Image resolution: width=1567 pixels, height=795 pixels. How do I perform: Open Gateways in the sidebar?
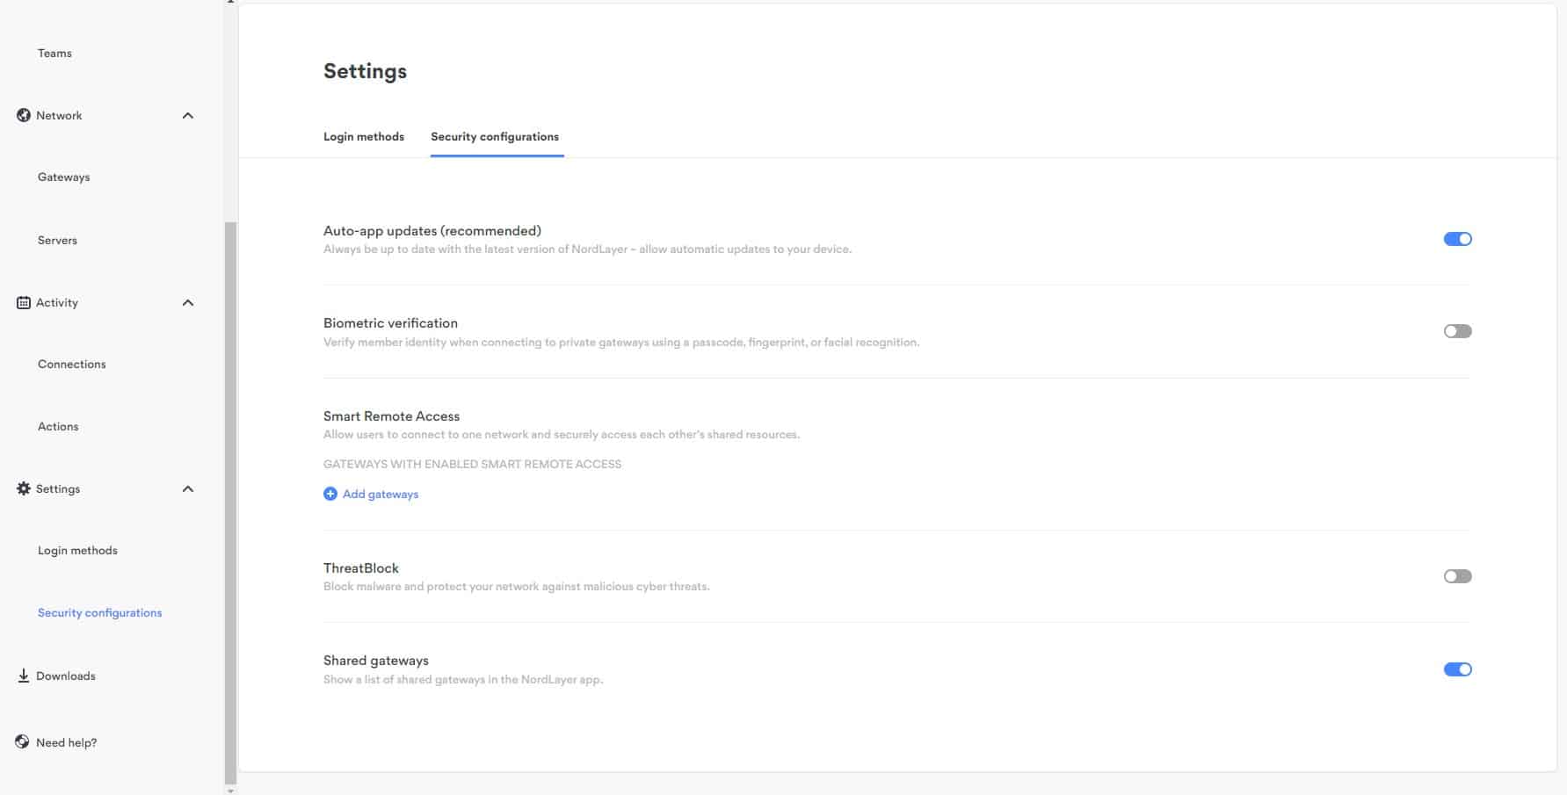(64, 177)
